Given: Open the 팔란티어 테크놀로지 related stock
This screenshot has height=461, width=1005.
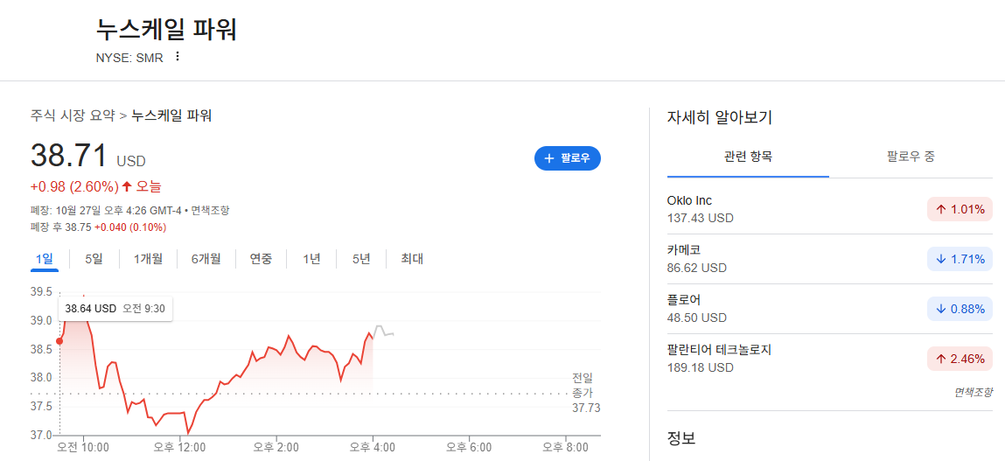Looking at the screenshot, I should (x=829, y=359).
